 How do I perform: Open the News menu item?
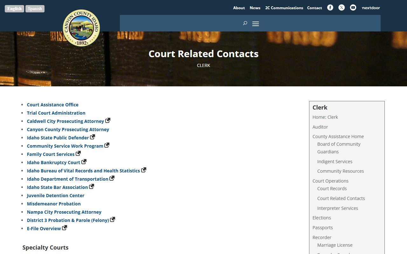pyautogui.click(x=255, y=8)
